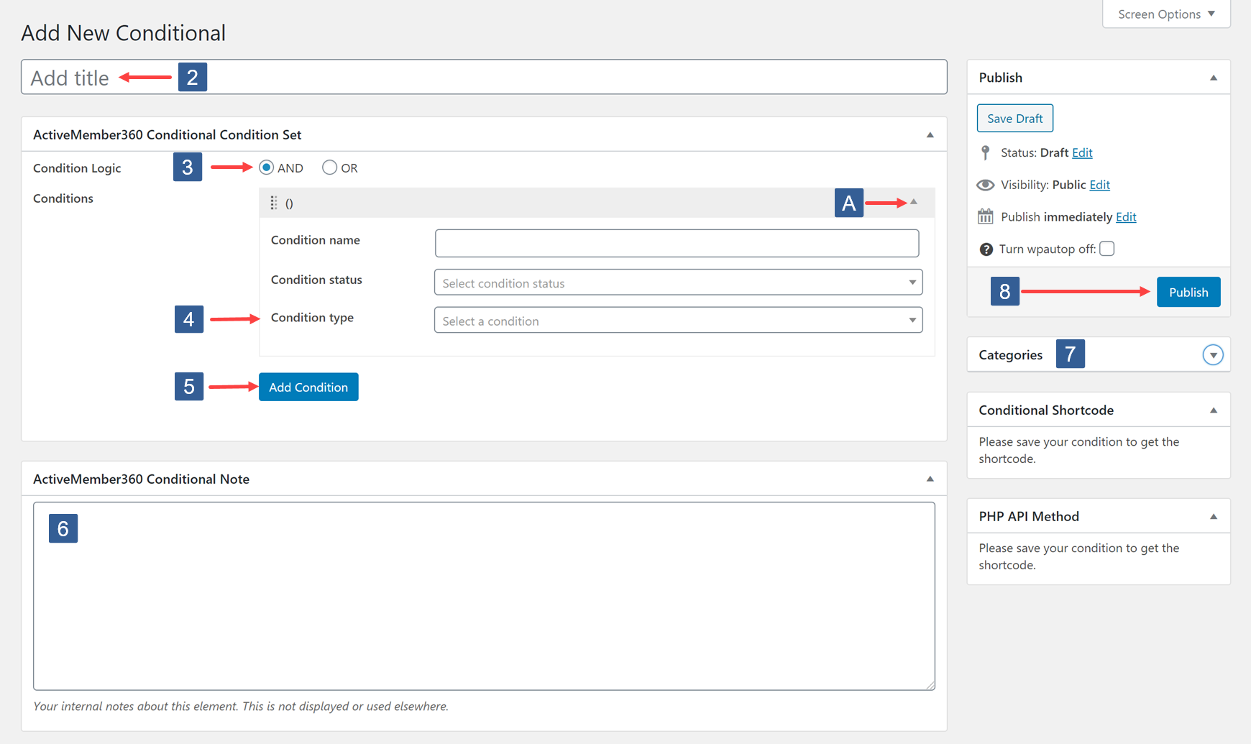1251x744 pixels.
Task: Collapse the condition row using its triangle icon
Action: click(914, 202)
